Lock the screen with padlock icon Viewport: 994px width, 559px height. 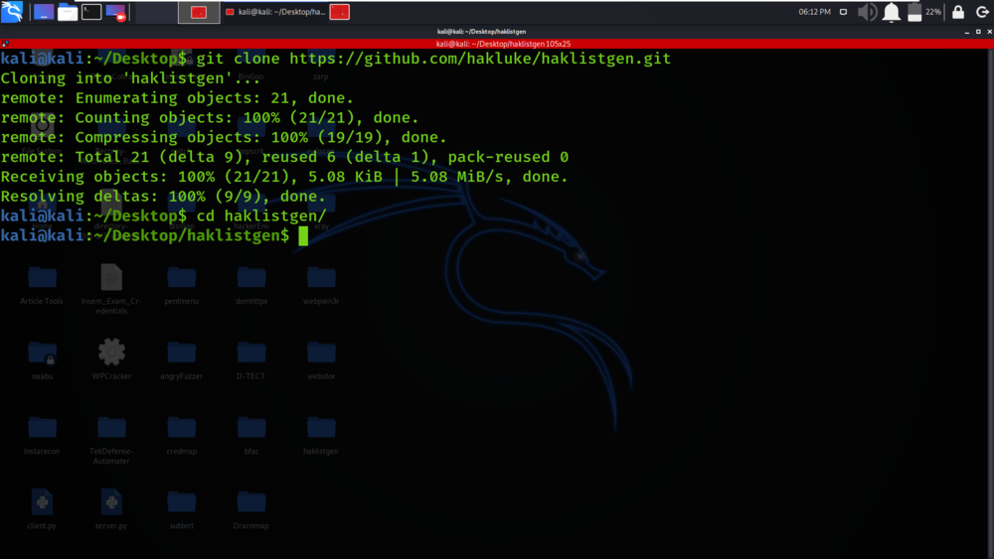click(958, 12)
